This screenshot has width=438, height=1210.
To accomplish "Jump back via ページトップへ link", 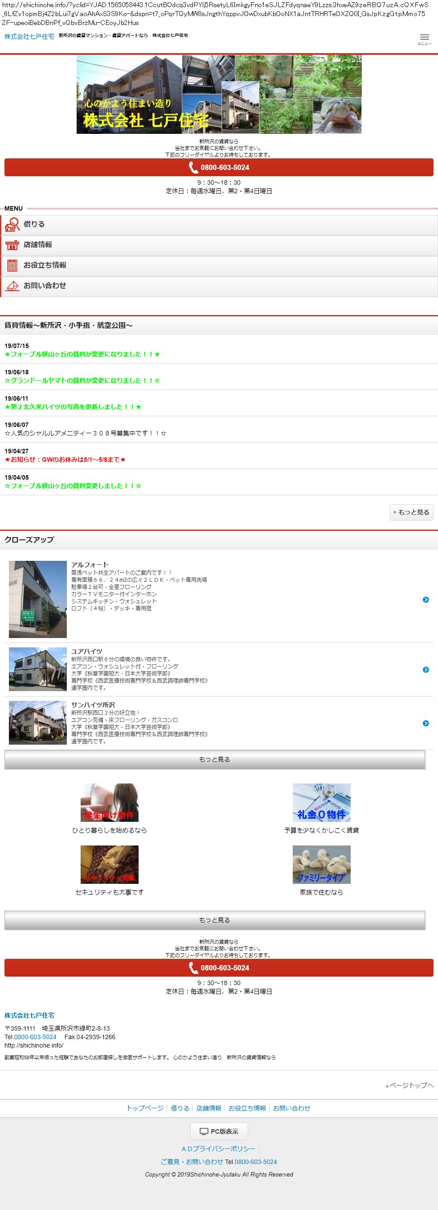I will pyautogui.click(x=409, y=1085).
